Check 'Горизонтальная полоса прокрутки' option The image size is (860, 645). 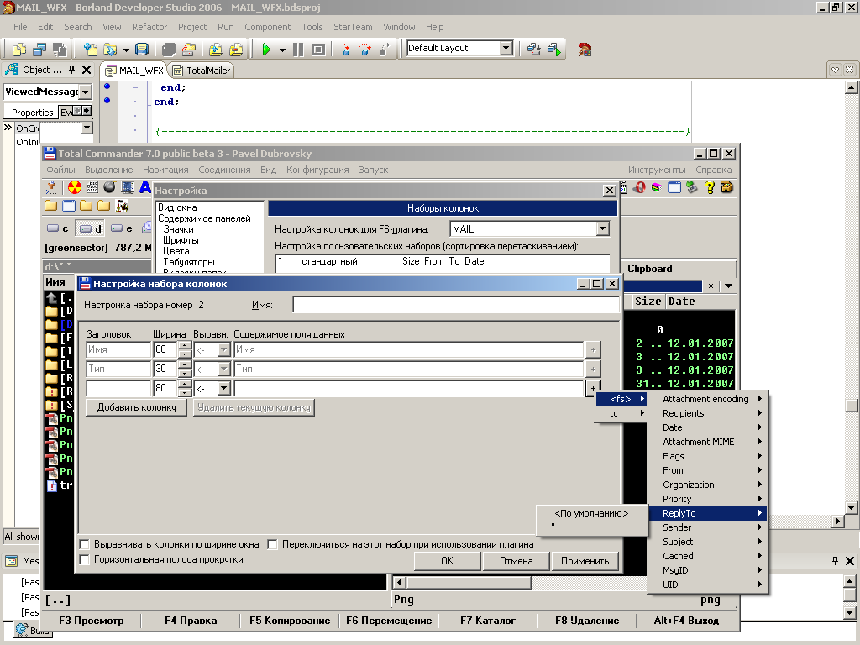point(85,560)
